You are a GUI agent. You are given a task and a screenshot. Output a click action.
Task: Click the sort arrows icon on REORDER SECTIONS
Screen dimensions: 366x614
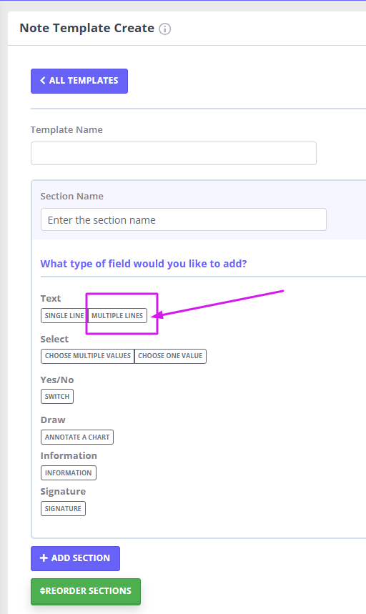pyautogui.click(x=43, y=591)
